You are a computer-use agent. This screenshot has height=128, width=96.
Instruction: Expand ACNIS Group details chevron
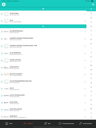85,67
